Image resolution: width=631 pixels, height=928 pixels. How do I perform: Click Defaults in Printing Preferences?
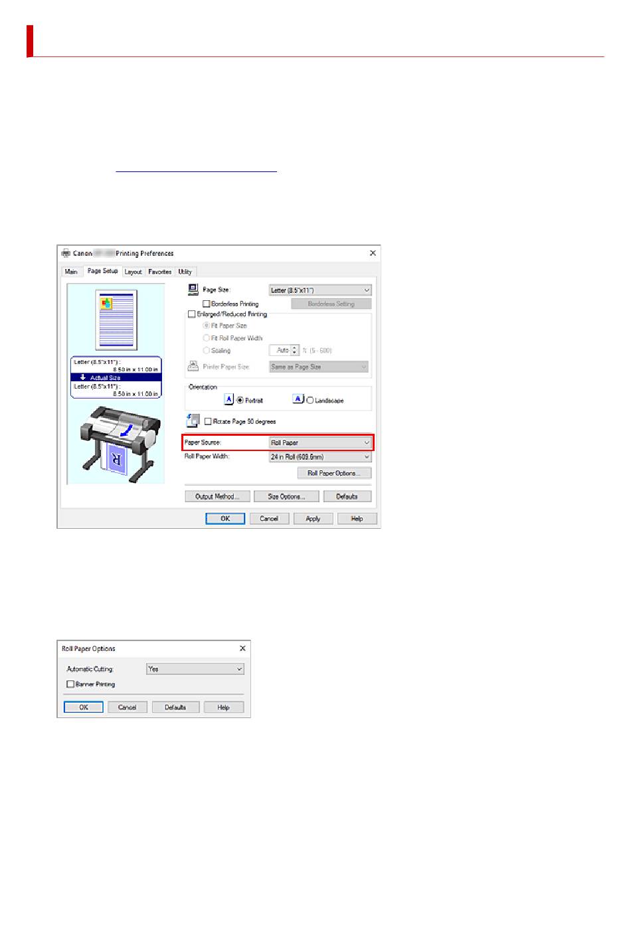point(347,496)
